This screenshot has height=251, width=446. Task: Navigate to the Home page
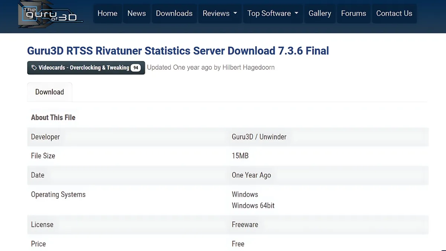tap(107, 13)
